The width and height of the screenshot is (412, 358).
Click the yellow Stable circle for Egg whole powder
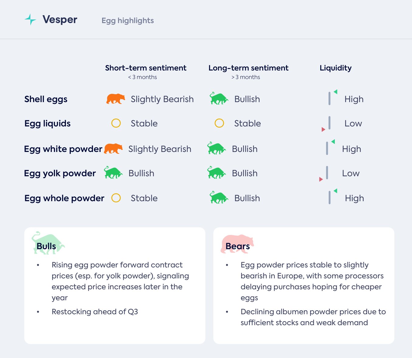116,198
